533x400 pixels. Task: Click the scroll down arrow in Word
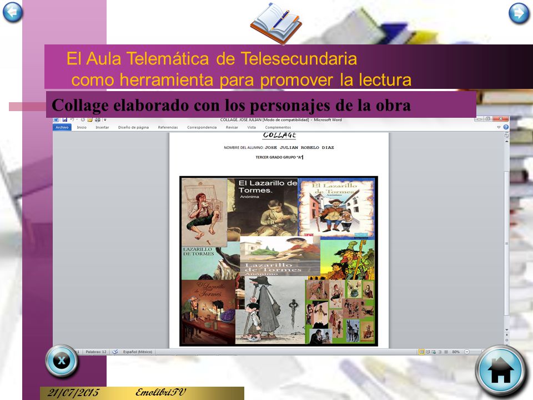click(506, 329)
